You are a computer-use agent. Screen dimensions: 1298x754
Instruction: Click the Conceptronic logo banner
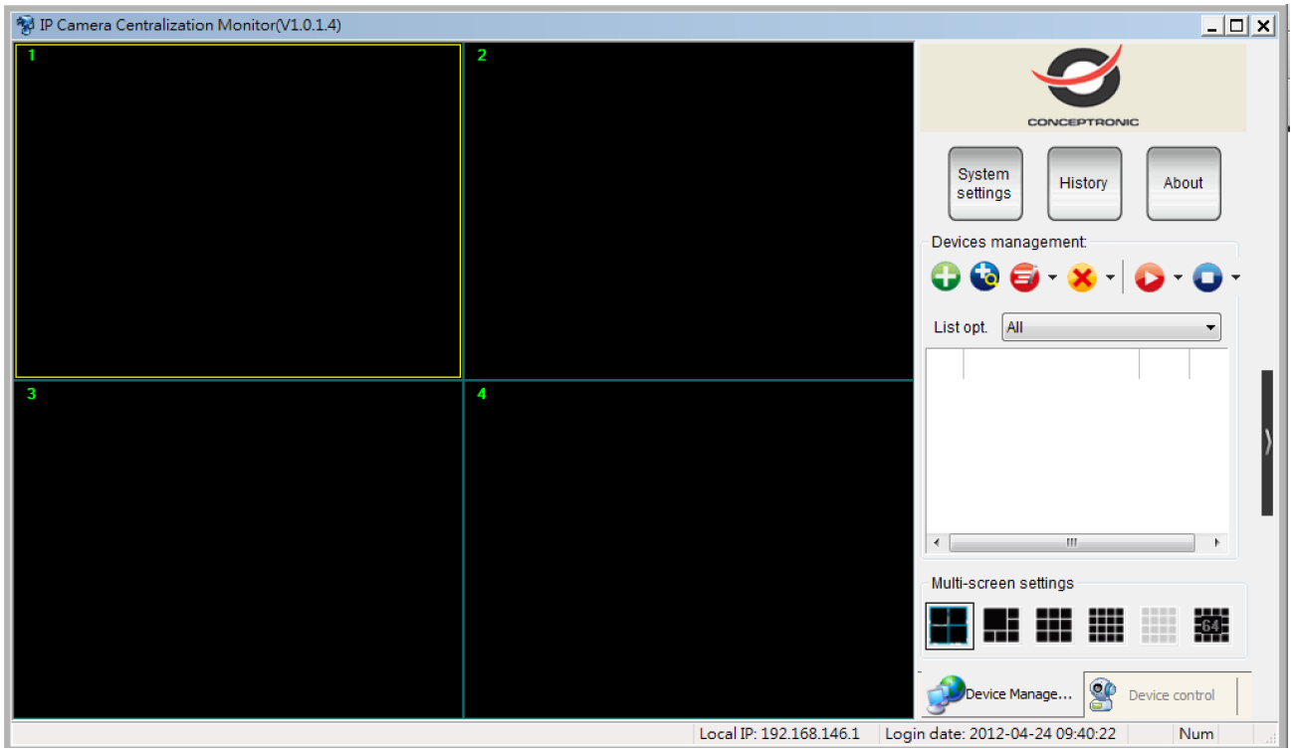tap(1083, 88)
